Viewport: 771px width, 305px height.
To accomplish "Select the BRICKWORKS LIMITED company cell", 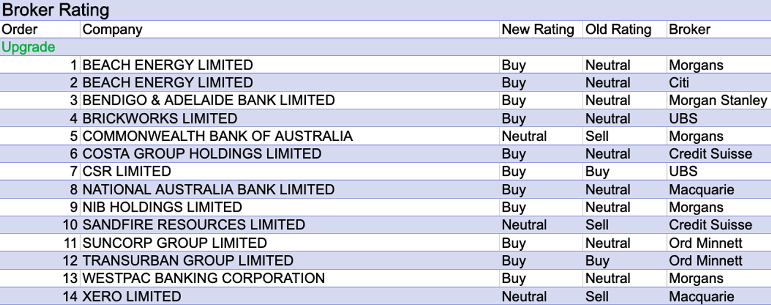I will click(x=160, y=118).
